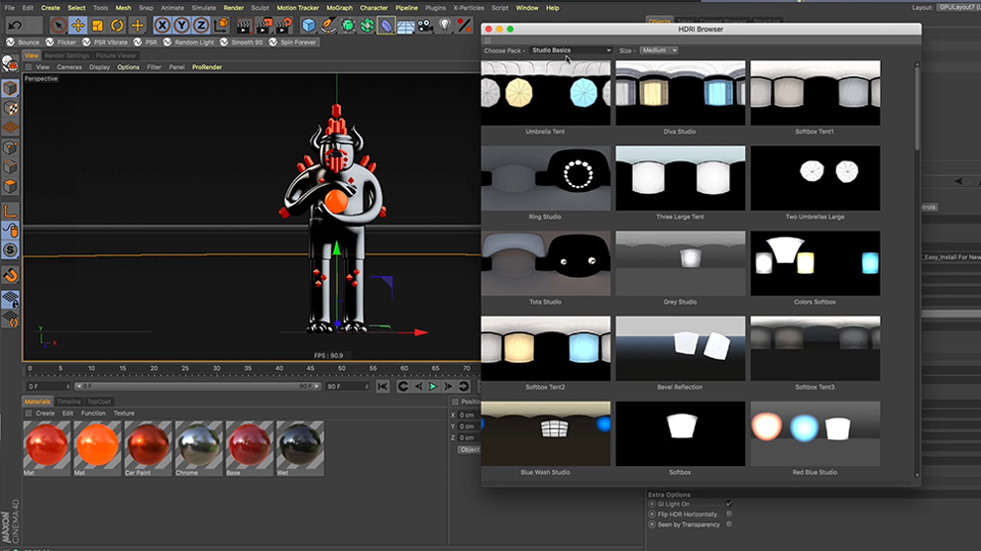Select Points mode in left sidebar
This screenshot has width=981, height=551.
[x=10, y=148]
